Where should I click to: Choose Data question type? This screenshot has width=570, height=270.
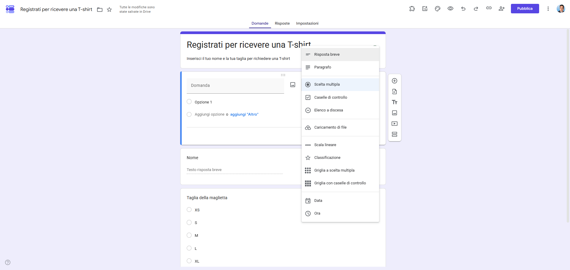tap(340, 201)
